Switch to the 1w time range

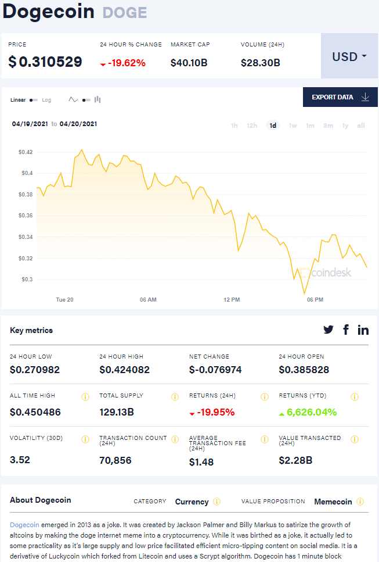293,126
